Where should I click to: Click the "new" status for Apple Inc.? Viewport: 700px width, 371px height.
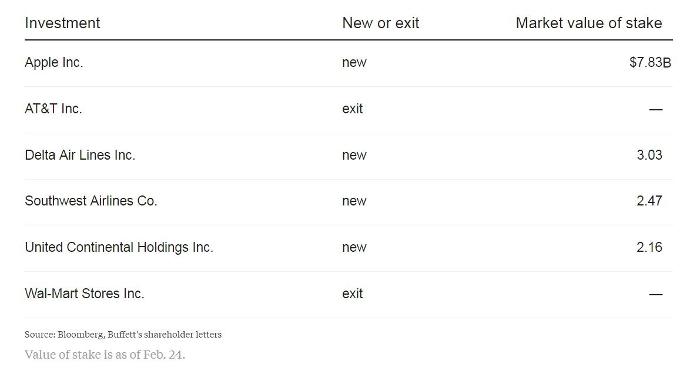point(354,62)
